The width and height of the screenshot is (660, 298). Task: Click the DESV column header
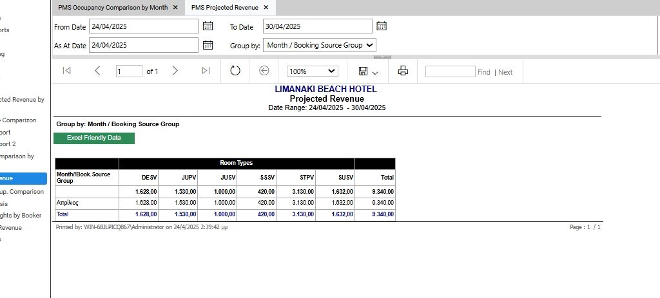click(x=139, y=178)
